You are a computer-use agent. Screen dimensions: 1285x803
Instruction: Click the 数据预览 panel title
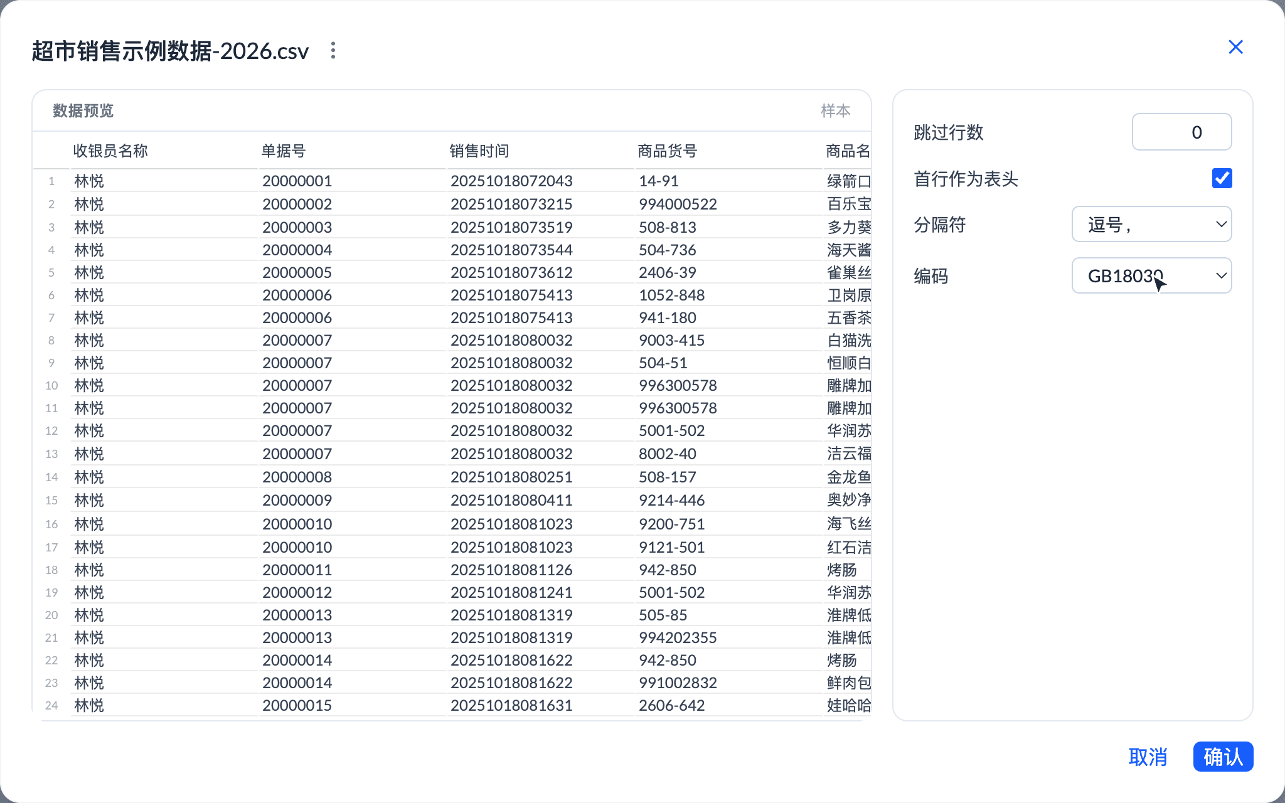[83, 111]
